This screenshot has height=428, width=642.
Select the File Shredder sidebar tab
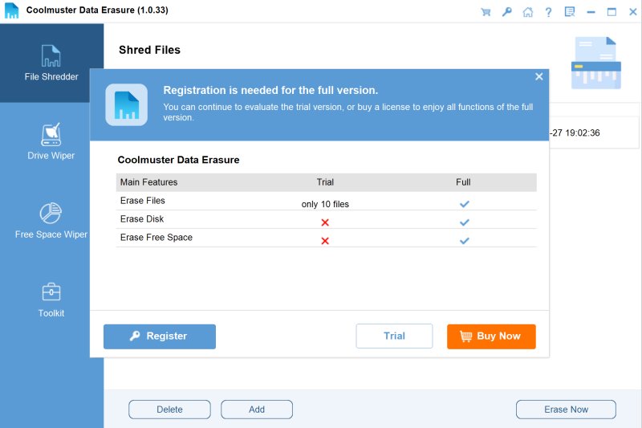(51, 63)
